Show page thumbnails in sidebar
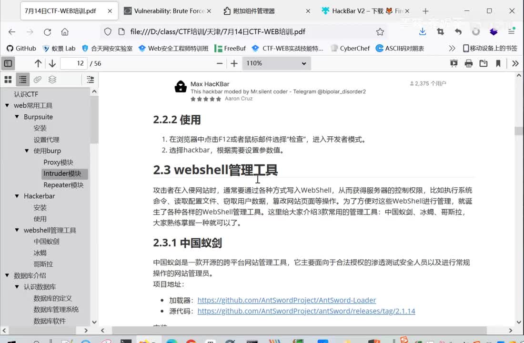Image resolution: width=524 pixels, height=343 pixels. click(x=8, y=79)
